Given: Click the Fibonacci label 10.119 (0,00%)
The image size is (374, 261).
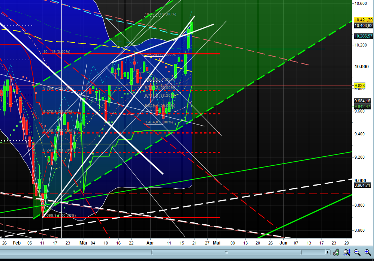Looking at the screenshot, I should click(57, 51).
